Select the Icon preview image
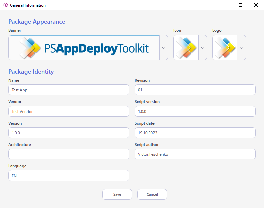Image resolution: width=264 pixels, height=208 pixels. click(186, 48)
